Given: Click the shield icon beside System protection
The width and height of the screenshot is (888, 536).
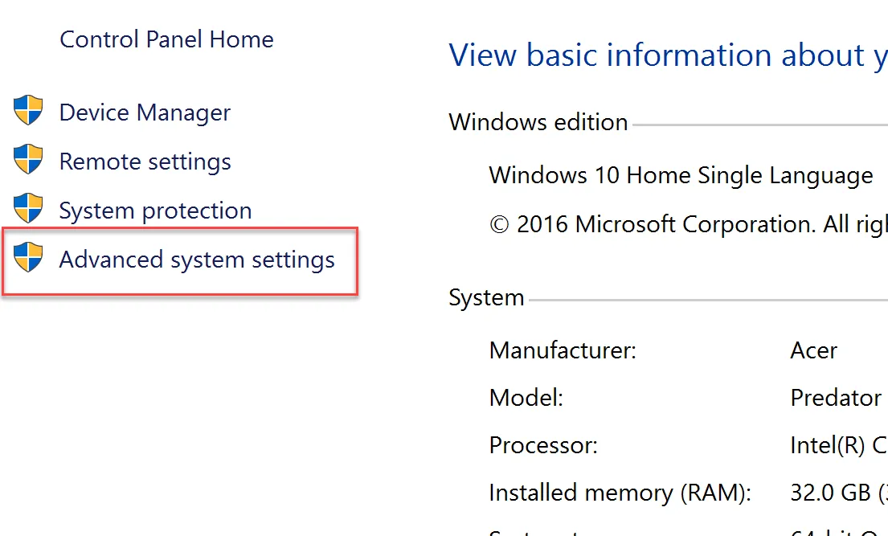Looking at the screenshot, I should click(x=28, y=208).
